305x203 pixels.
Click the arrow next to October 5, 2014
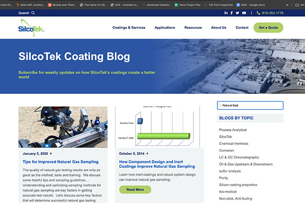click(147, 153)
